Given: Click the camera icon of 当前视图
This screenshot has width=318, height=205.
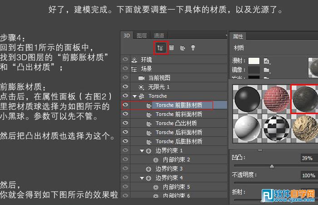Looking at the screenshot, I should coord(141,78).
